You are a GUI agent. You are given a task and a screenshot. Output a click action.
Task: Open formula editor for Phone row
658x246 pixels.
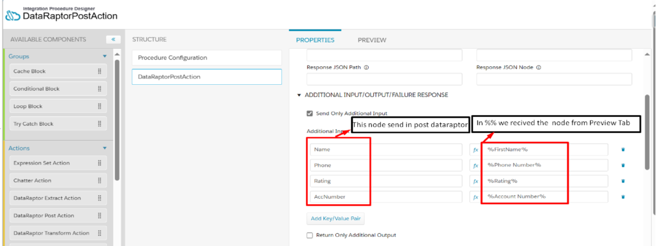point(476,166)
